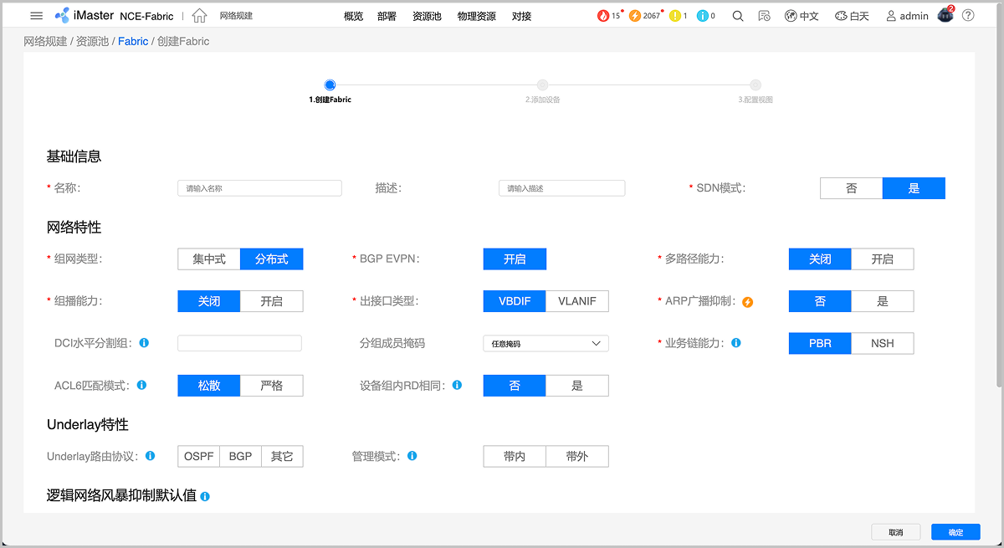Image resolution: width=1004 pixels, height=548 pixels.
Task: Click the Fabric breadcrumb link
Action: click(133, 41)
